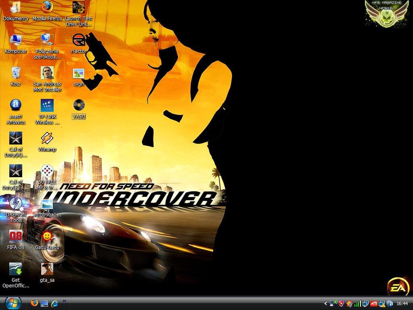Open the TP-LINK Wireless utility shortcut

click(x=47, y=105)
